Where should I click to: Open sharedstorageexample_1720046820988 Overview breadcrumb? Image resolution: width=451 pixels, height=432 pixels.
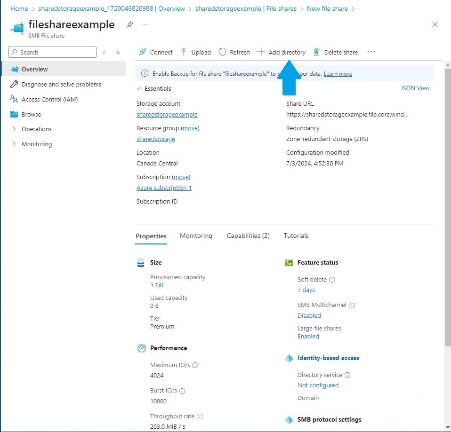(112, 8)
